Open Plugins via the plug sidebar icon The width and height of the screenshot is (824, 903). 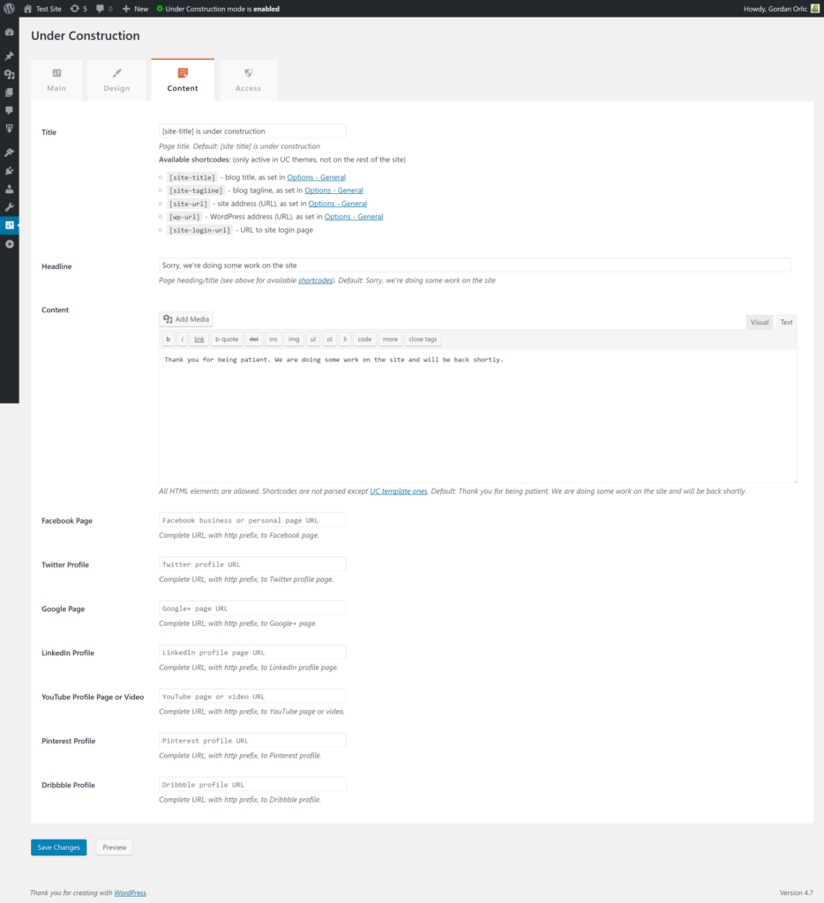tap(9, 171)
